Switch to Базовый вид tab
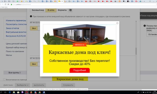This screenshot has height=94, width=157. [x=38, y=10]
